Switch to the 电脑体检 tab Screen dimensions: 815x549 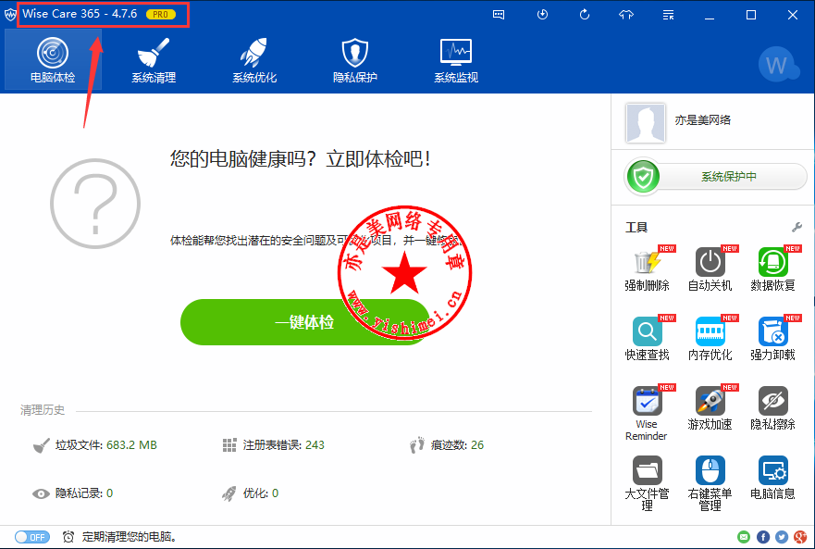(53, 59)
